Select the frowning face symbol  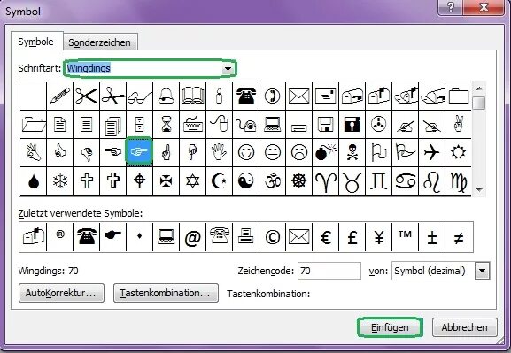coord(298,152)
